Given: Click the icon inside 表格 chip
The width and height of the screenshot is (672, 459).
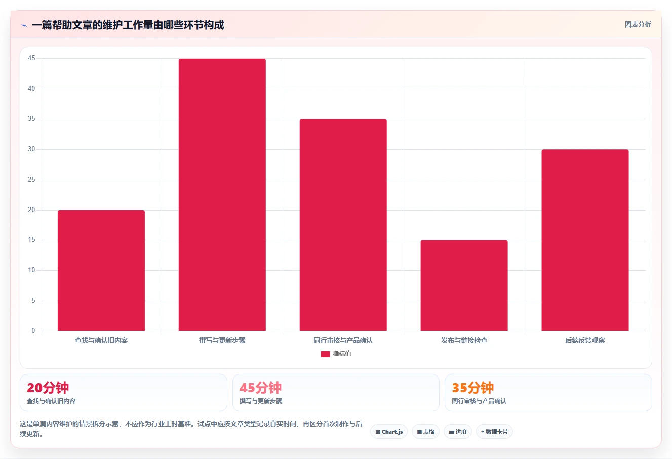Looking at the screenshot, I should pos(419,432).
